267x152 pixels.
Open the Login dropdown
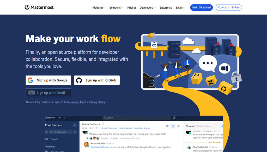tap(180, 8)
